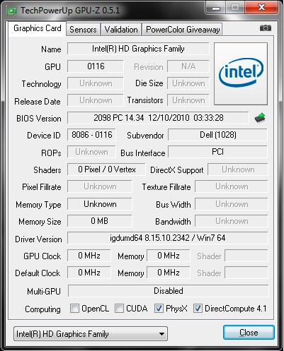The height and width of the screenshot is (351, 284).
Task: Click the Pixel Fillrate Unknown field
Action: tap(100, 186)
